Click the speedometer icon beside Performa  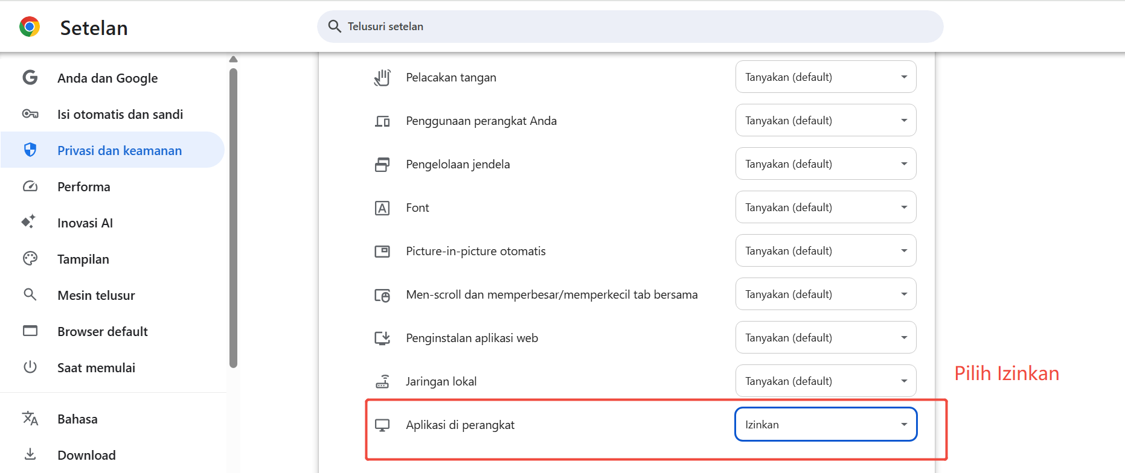coord(30,186)
